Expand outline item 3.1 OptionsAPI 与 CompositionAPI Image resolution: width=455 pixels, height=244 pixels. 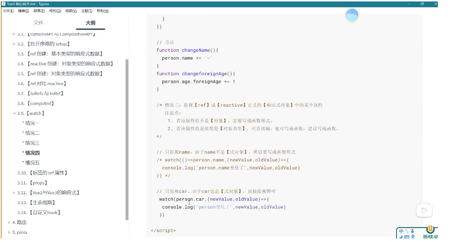(14, 34)
